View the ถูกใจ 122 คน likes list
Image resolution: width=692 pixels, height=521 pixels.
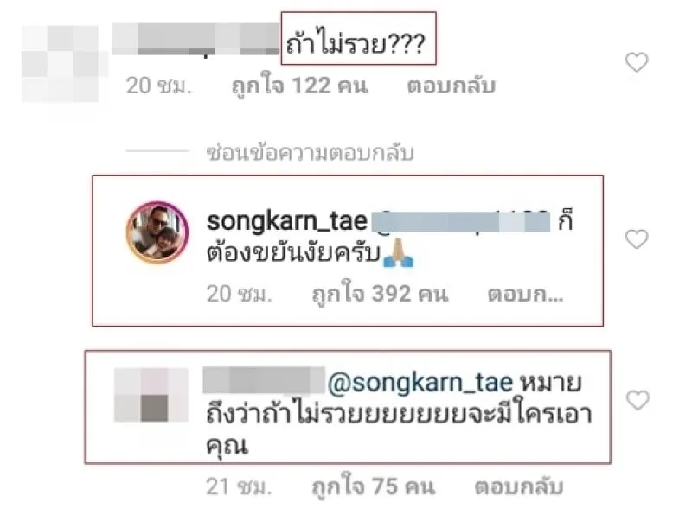(x=299, y=86)
